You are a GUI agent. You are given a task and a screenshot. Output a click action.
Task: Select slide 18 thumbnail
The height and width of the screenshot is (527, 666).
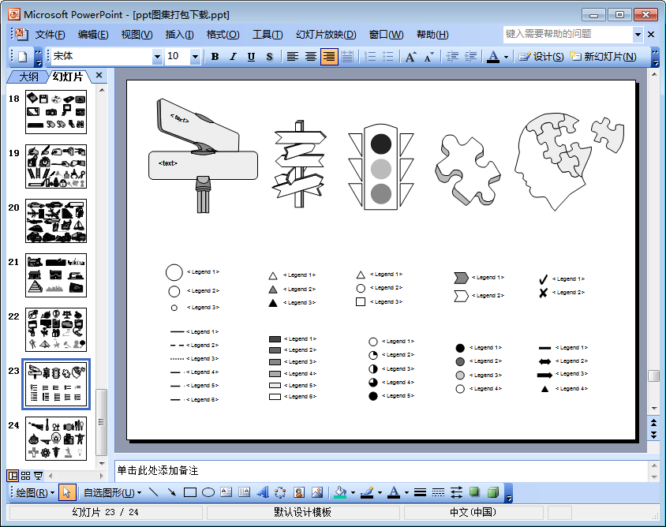[56, 112]
